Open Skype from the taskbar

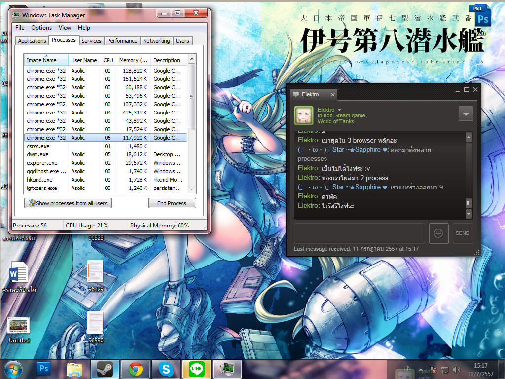click(166, 369)
